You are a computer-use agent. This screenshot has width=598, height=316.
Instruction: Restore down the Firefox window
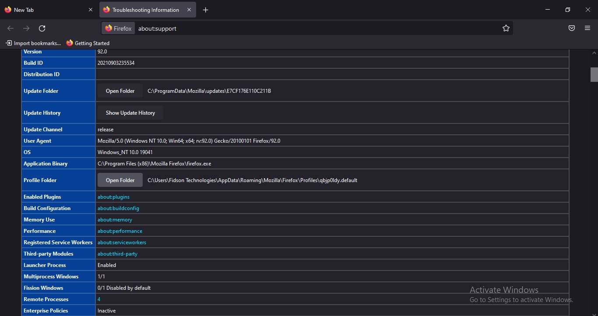coord(568,10)
